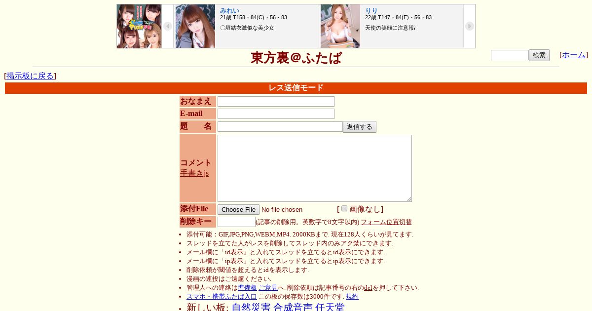Image resolution: width=592 pixels, height=311 pixels.
Task: Click フォーム位置切替 link
Action: (386, 222)
